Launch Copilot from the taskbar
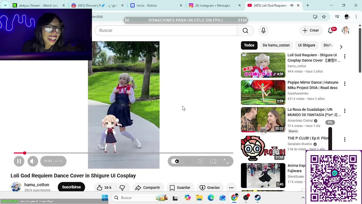Screen dimensions: 362x204 tap(188, 198)
